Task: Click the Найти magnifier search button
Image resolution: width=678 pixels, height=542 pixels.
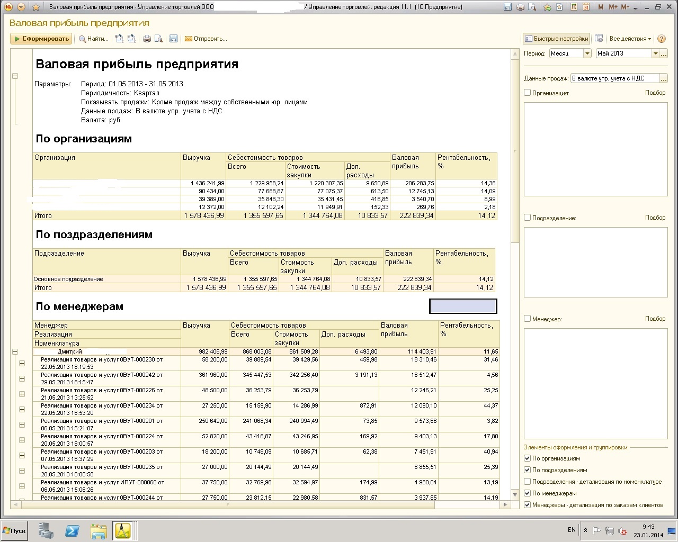Action: click(x=94, y=39)
